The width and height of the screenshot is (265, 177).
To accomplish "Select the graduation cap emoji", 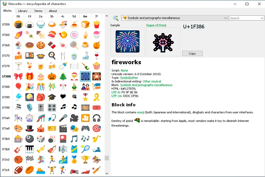I will [x=52, y=97].
